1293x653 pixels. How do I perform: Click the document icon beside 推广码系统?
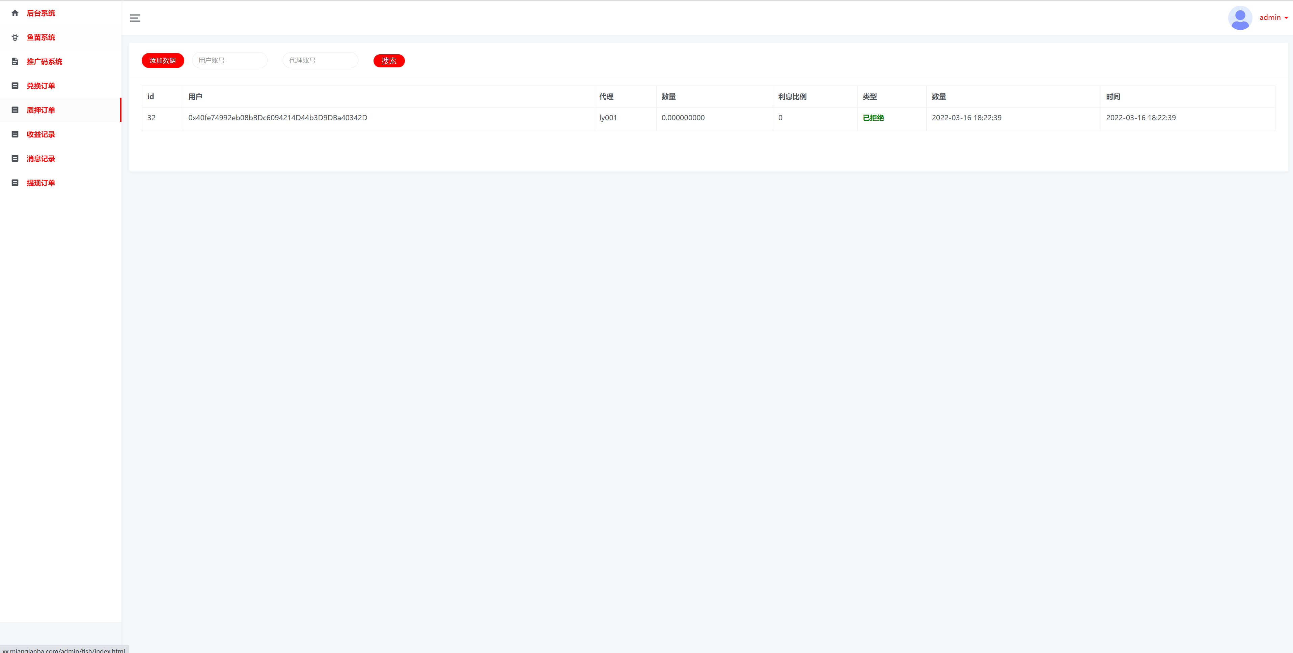tap(15, 61)
